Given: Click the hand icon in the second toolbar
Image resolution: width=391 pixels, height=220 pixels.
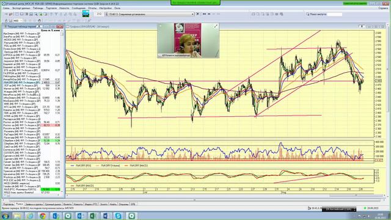Looking at the screenshot, I should [39, 20].
